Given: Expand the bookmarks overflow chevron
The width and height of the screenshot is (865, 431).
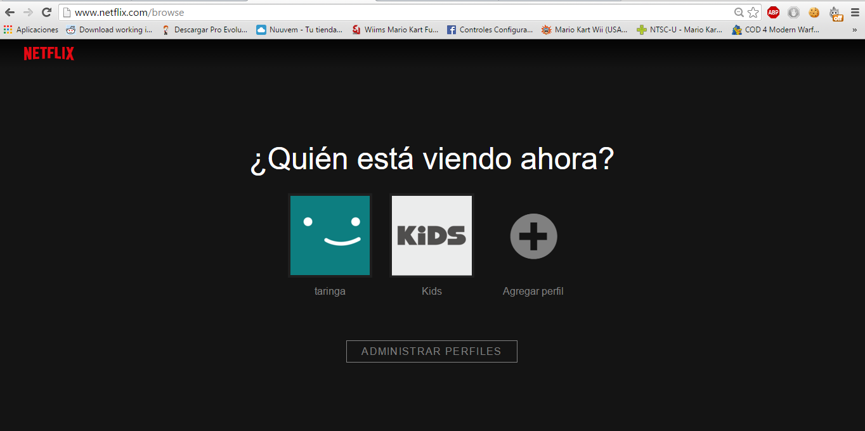Looking at the screenshot, I should click(x=854, y=30).
